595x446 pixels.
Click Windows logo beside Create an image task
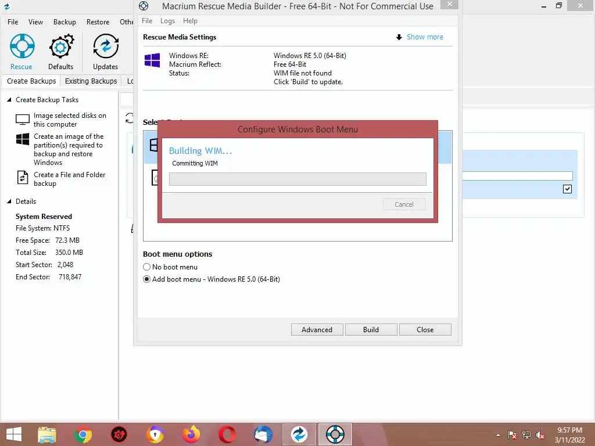(23, 139)
